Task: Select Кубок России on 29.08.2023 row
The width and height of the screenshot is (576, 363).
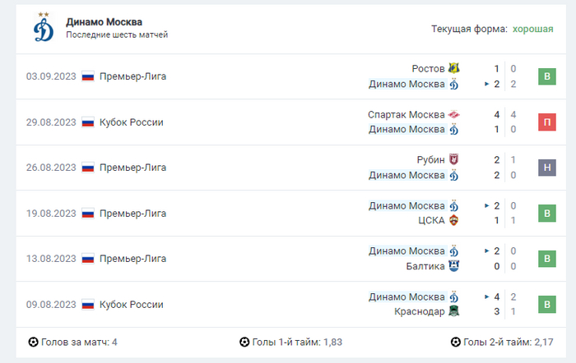Action: pos(132,122)
